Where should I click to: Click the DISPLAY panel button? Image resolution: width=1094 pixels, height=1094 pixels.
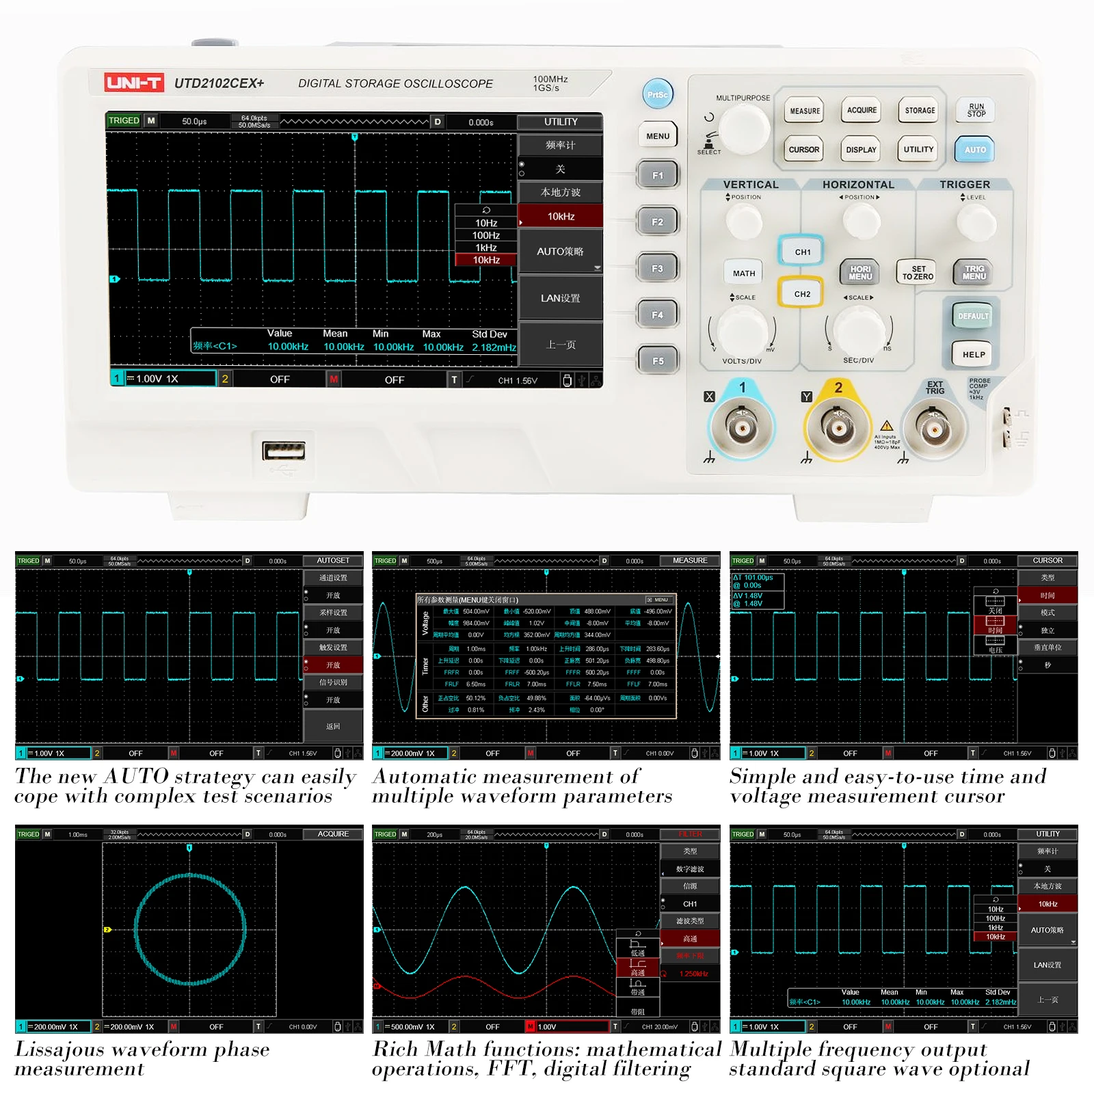tap(861, 149)
